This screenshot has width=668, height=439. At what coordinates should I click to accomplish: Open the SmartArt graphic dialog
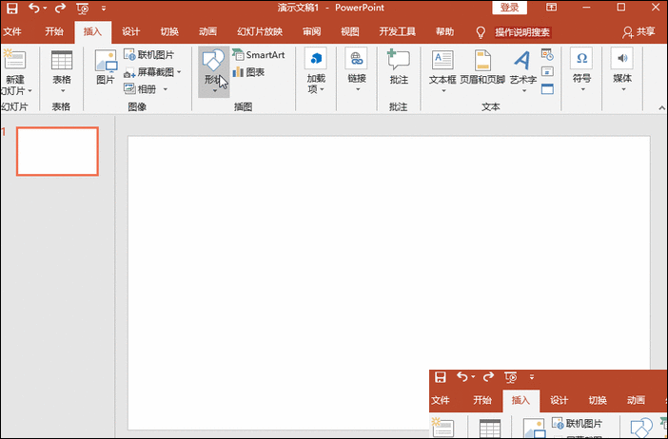point(258,55)
